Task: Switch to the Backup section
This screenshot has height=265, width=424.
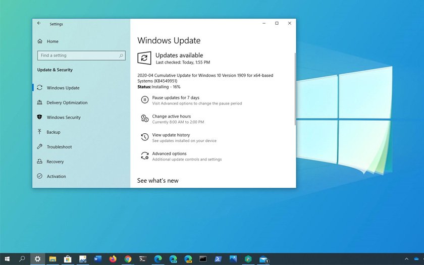Action: 54,132
